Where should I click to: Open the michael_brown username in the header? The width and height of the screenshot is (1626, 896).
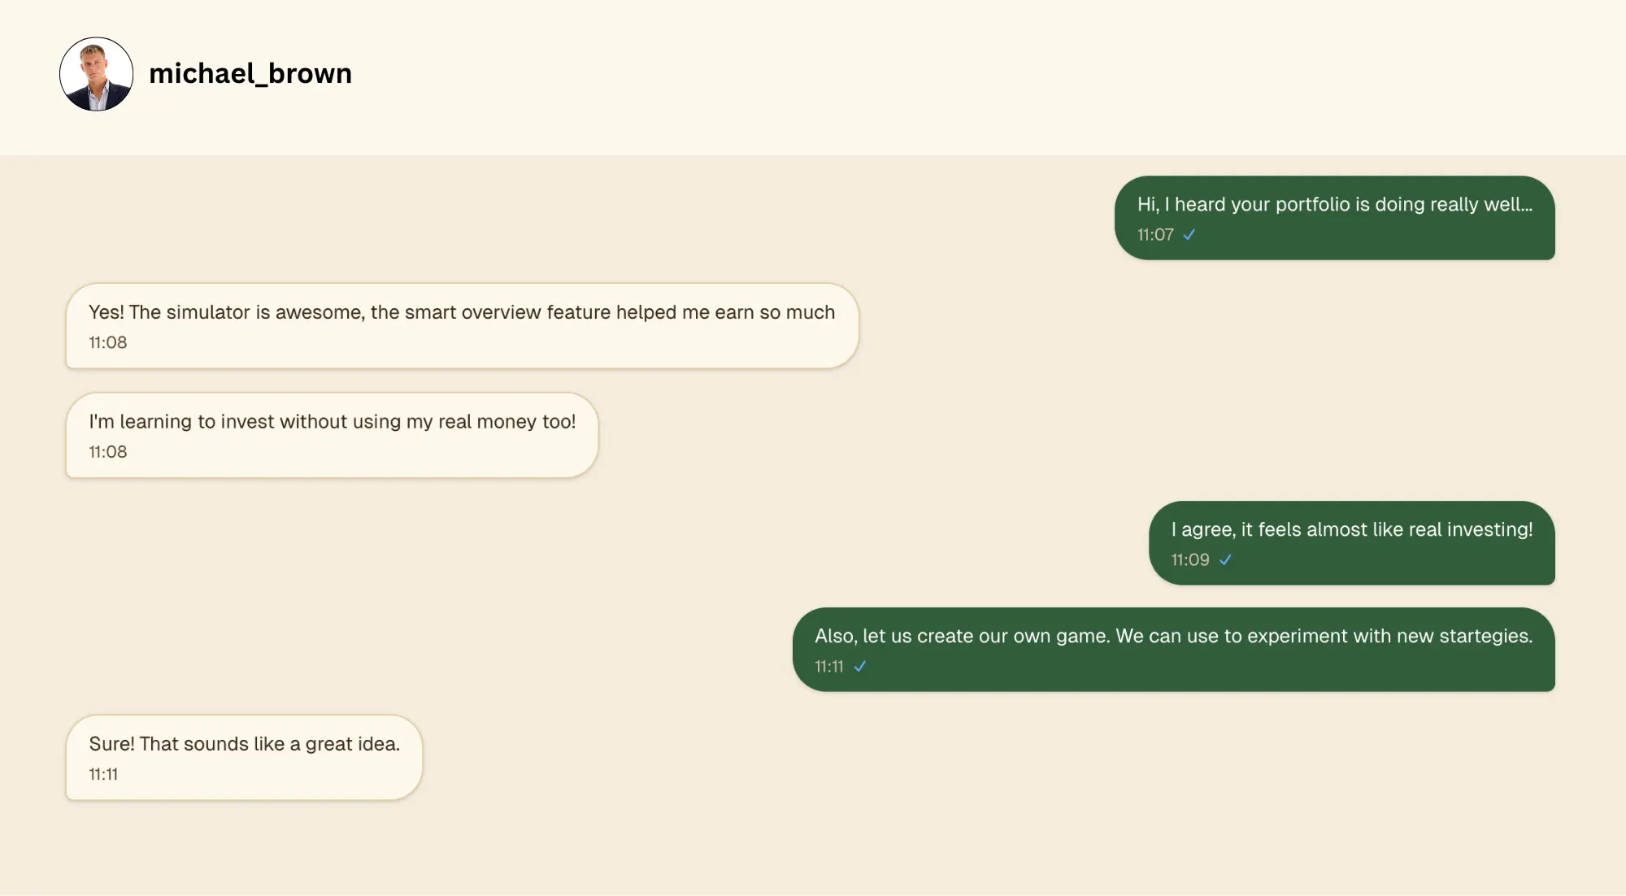coord(250,74)
